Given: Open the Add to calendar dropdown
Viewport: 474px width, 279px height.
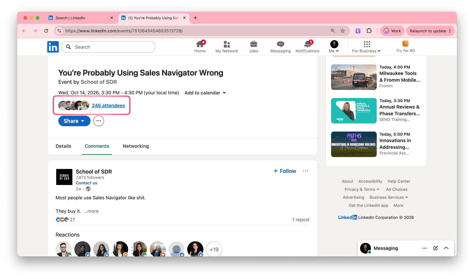Looking at the screenshot, I should 205,93.
